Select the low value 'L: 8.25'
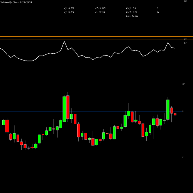This screenshot has height=193, width=193. pos(100,12)
